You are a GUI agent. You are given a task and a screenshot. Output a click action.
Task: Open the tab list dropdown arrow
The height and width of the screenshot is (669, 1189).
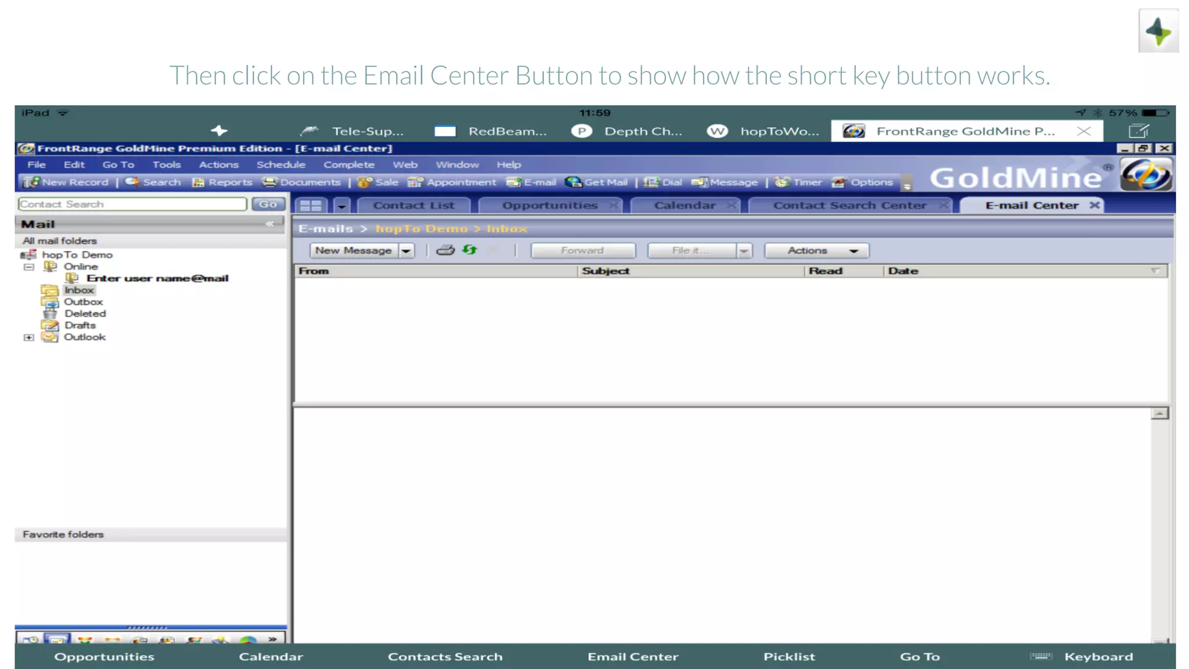tap(342, 206)
